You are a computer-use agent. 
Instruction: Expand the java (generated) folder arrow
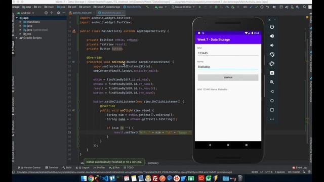pos(20,30)
